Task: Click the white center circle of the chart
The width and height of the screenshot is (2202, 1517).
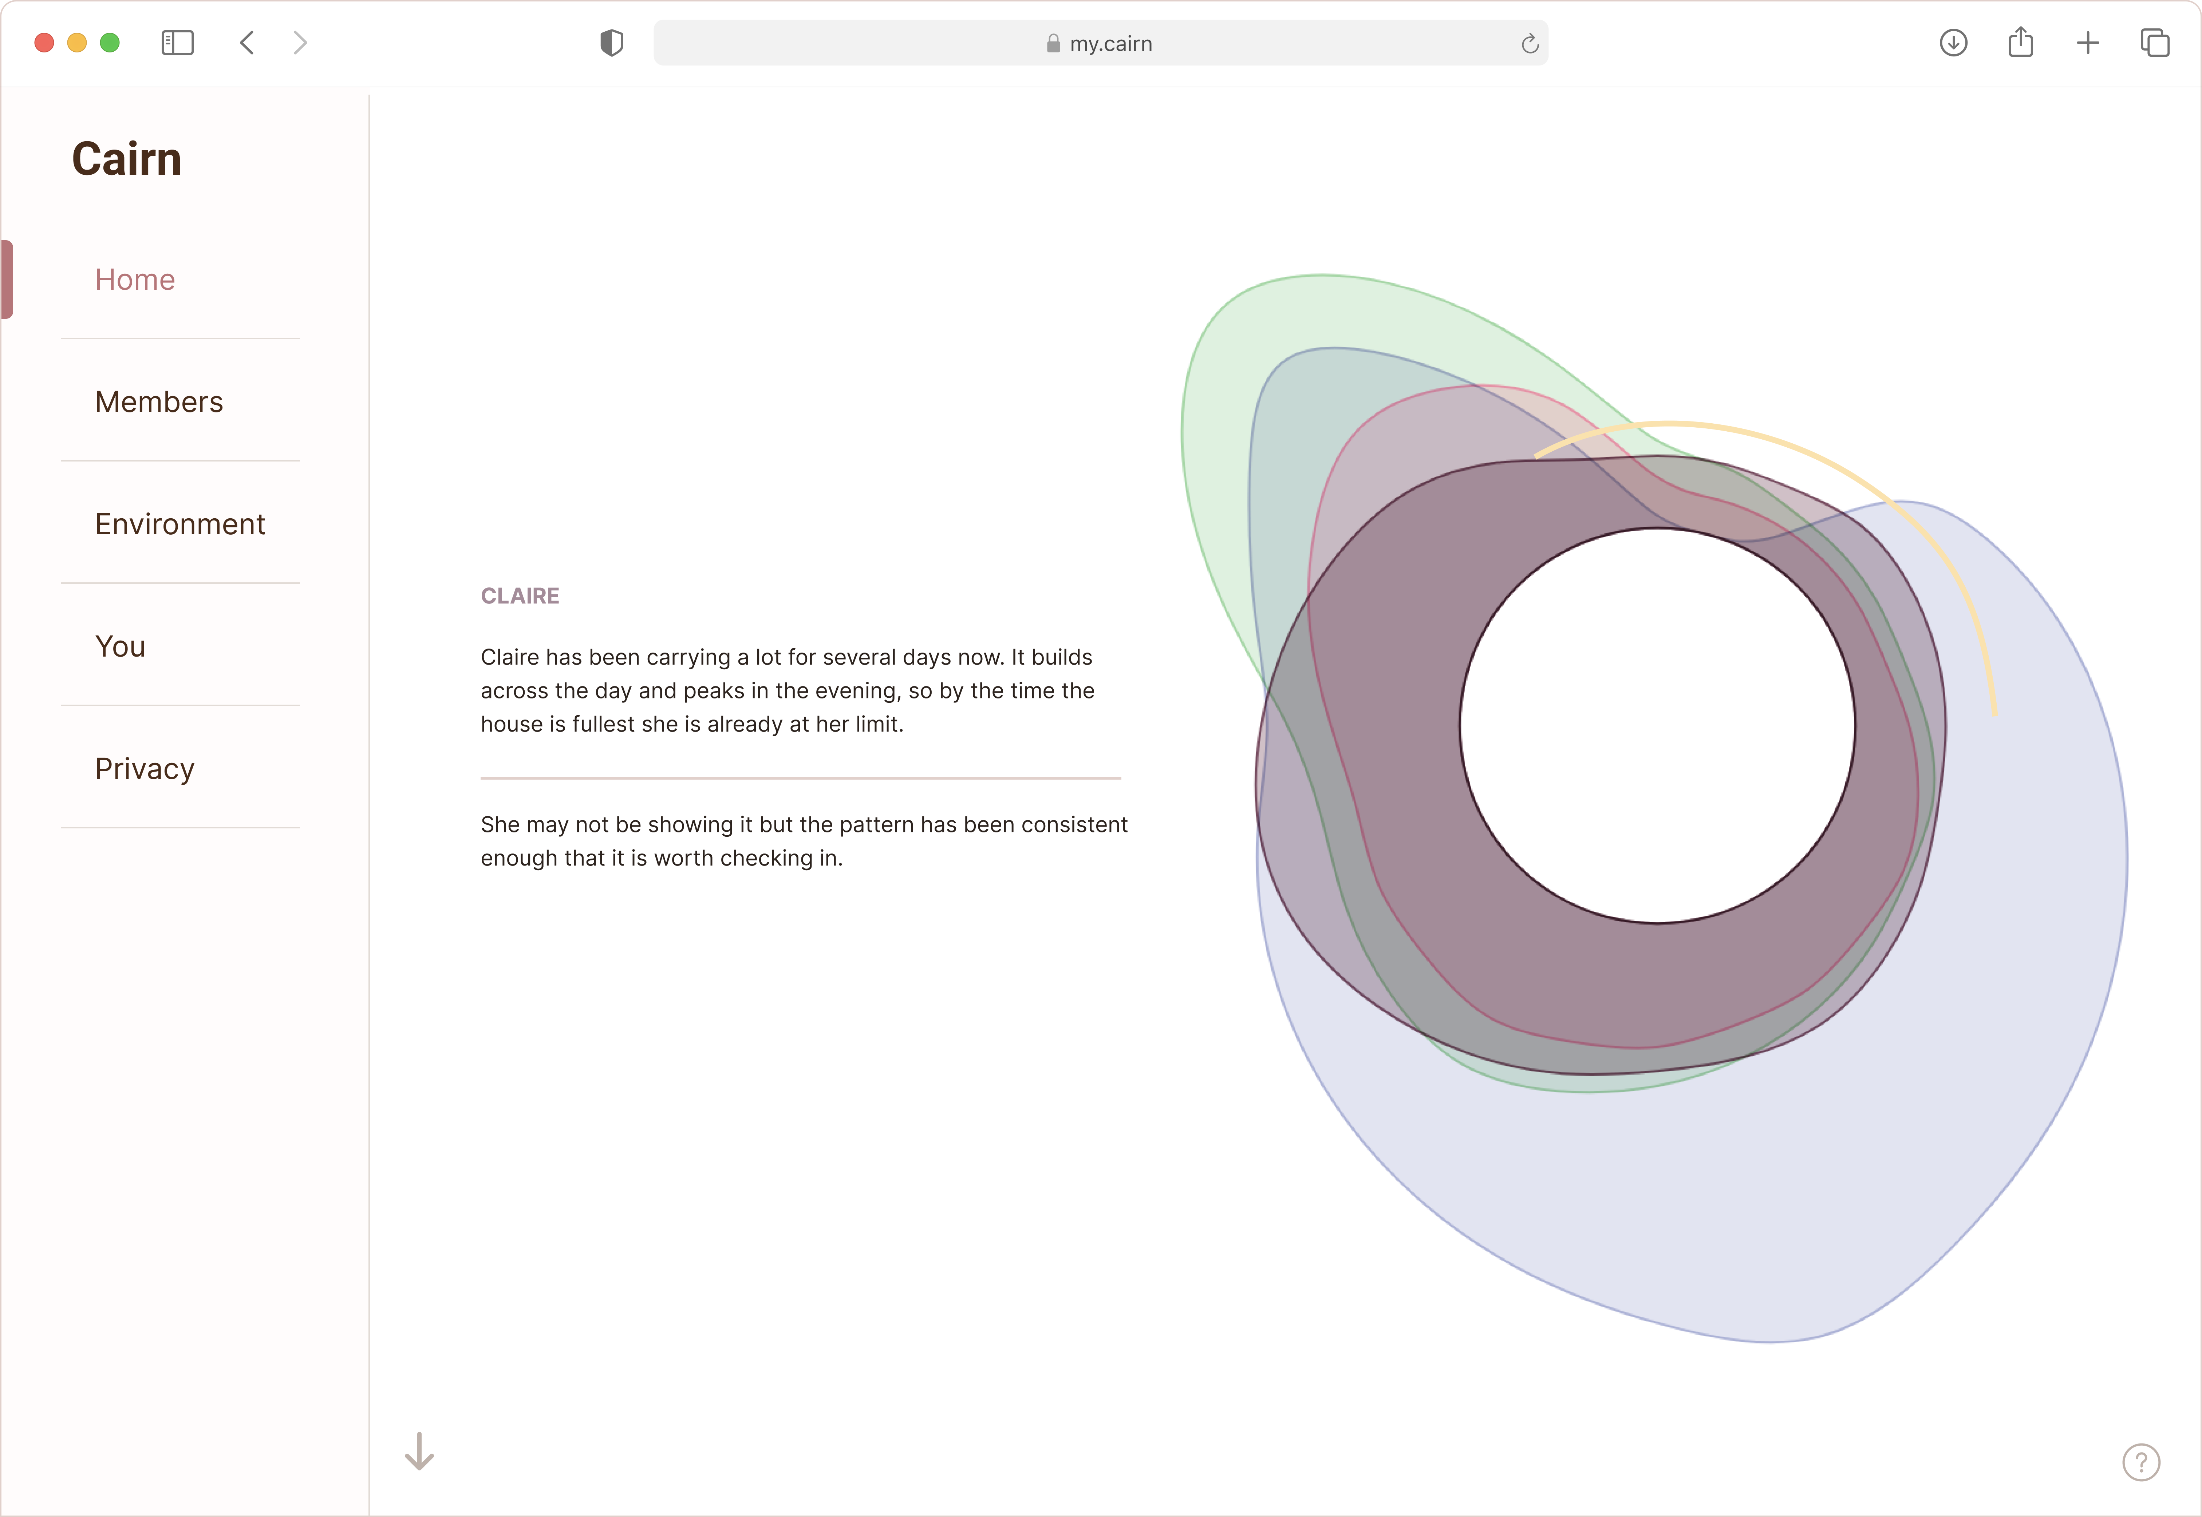Action: pos(1657,725)
